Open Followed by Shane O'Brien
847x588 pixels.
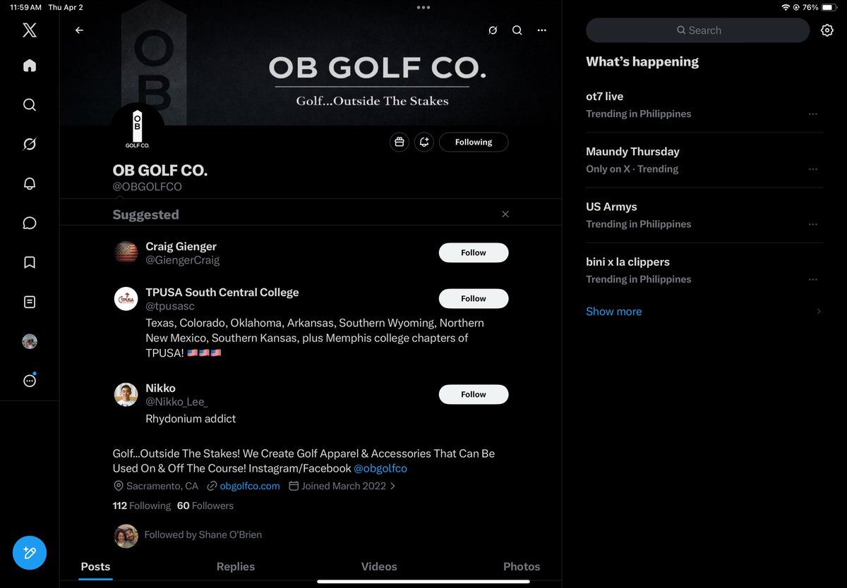click(x=203, y=535)
